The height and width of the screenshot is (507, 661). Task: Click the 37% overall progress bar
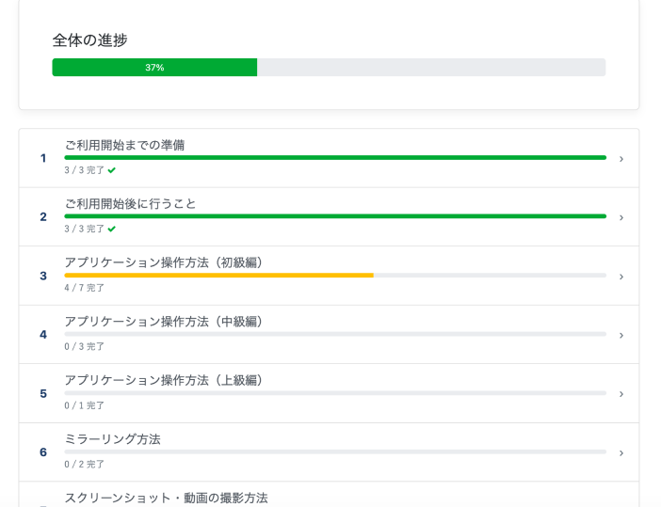[329, 68]
